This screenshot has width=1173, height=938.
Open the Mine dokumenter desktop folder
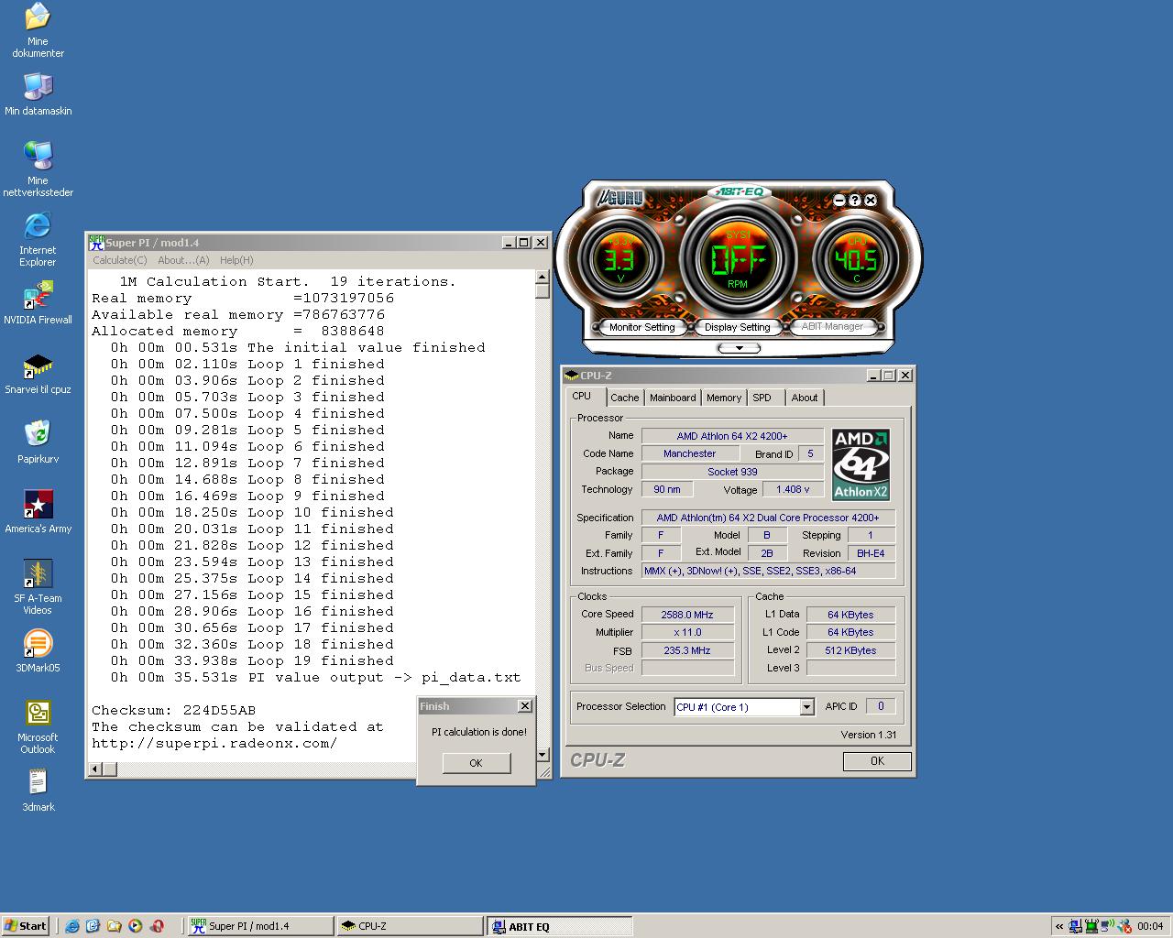(38, 30)
